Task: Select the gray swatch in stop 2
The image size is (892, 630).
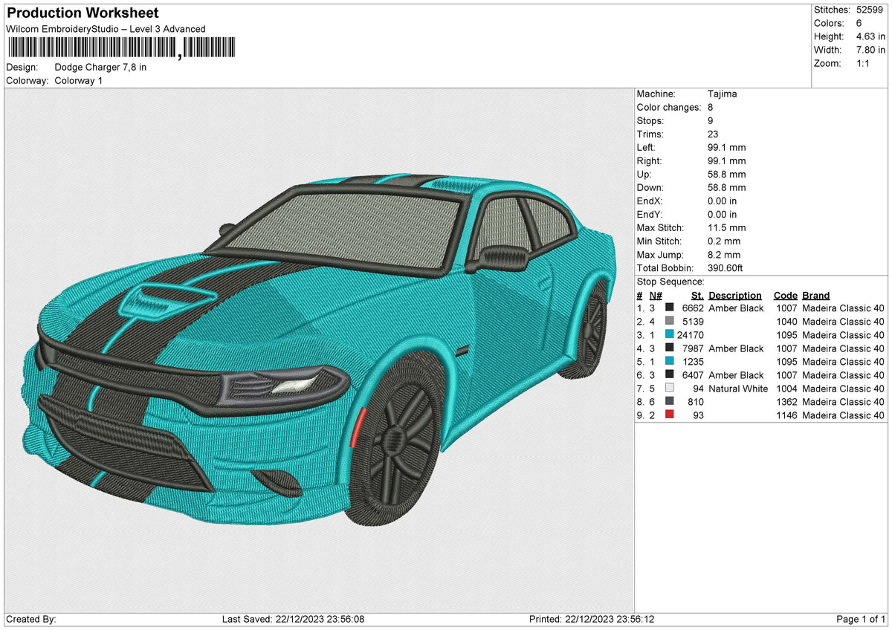Action: pyautogui.click(x=670, y=322)
